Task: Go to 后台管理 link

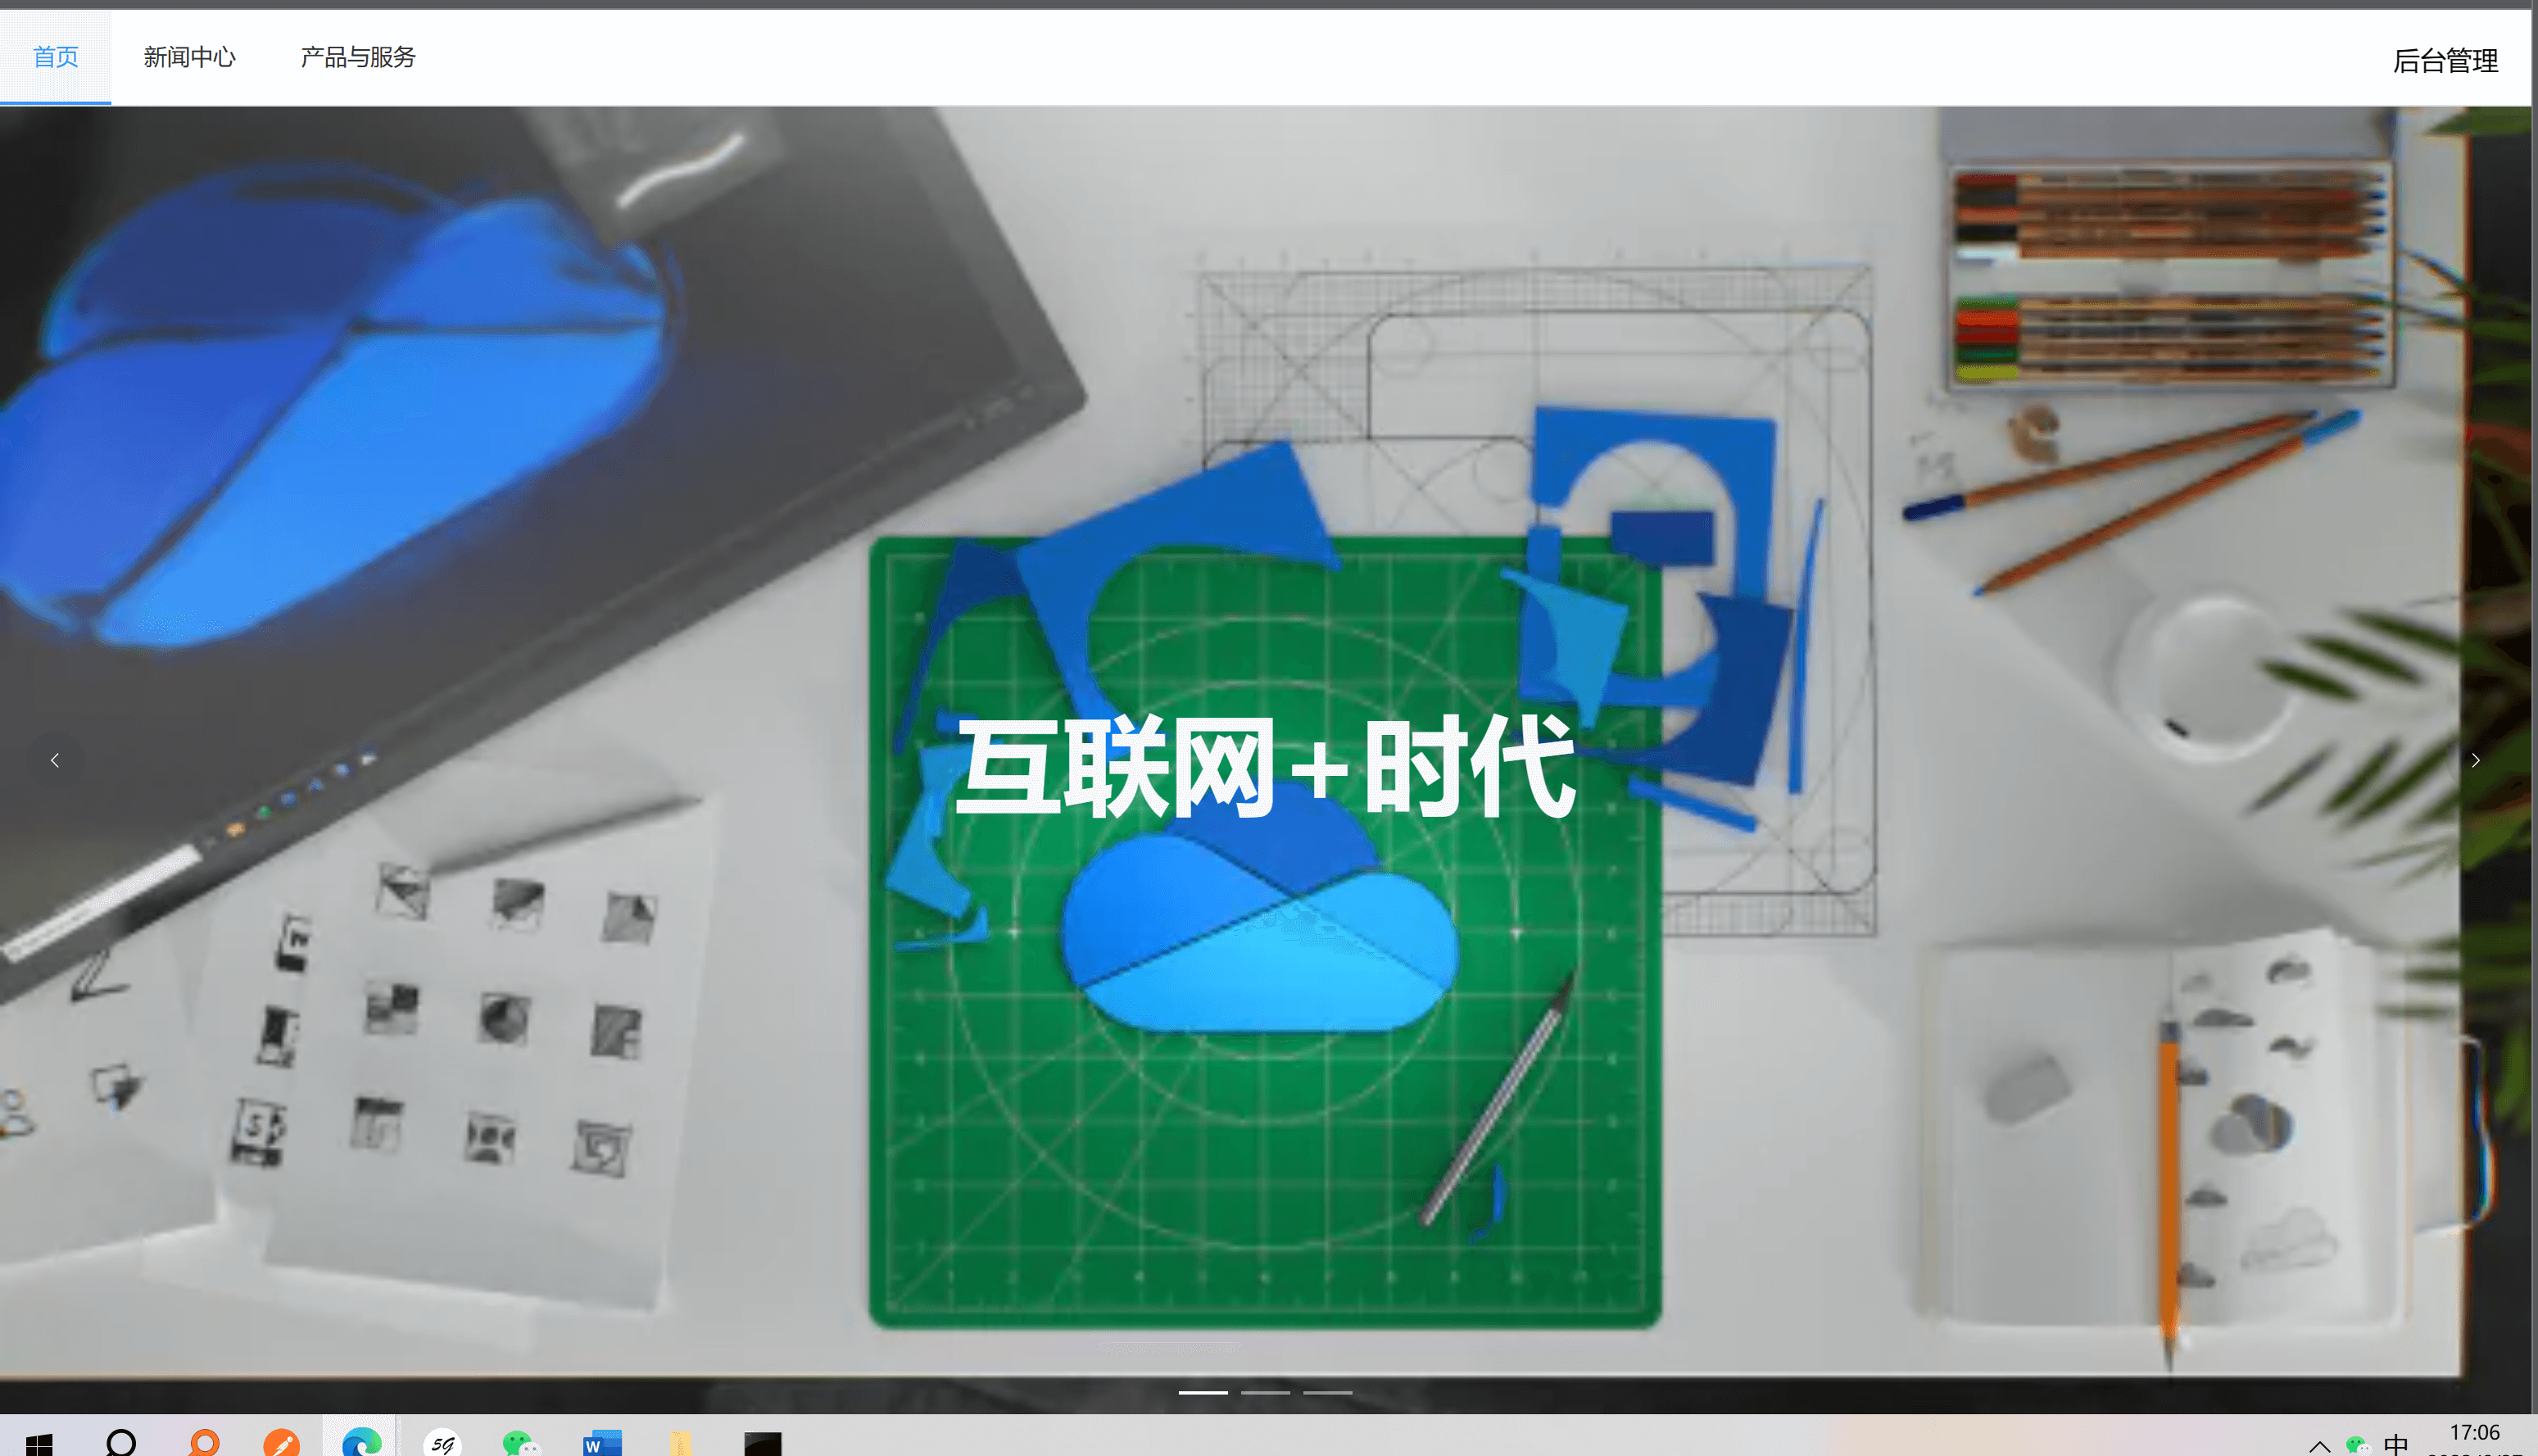Action: point(2445,61)
